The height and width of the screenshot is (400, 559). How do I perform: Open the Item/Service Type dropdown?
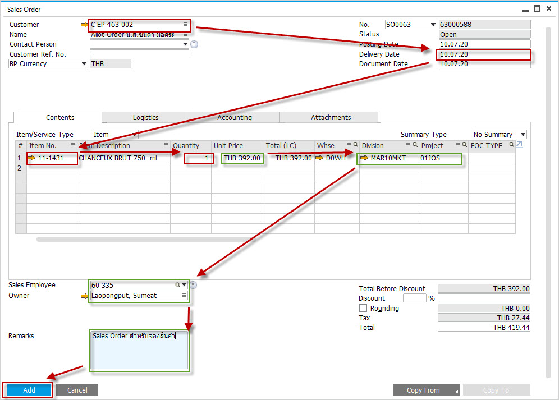coord(134,135)
